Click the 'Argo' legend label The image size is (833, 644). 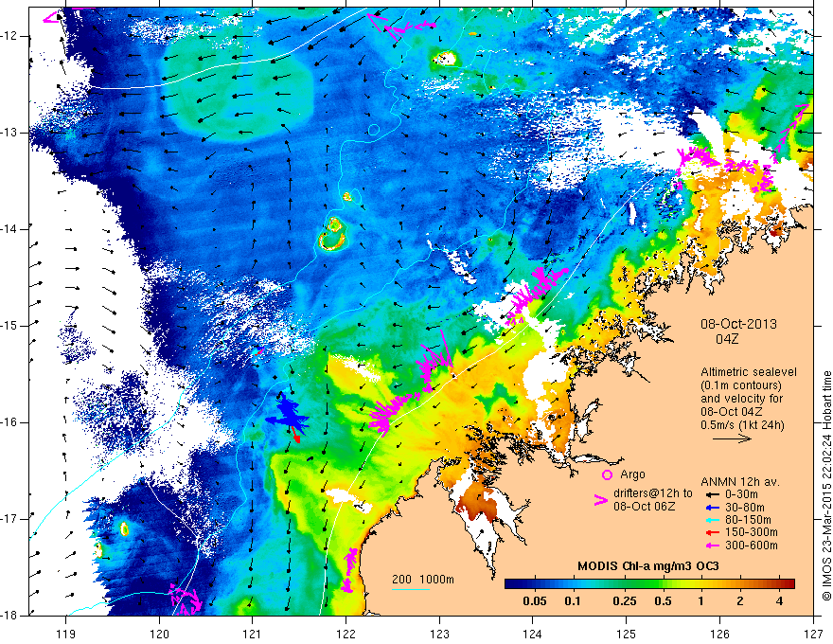[x=632, y=474]
